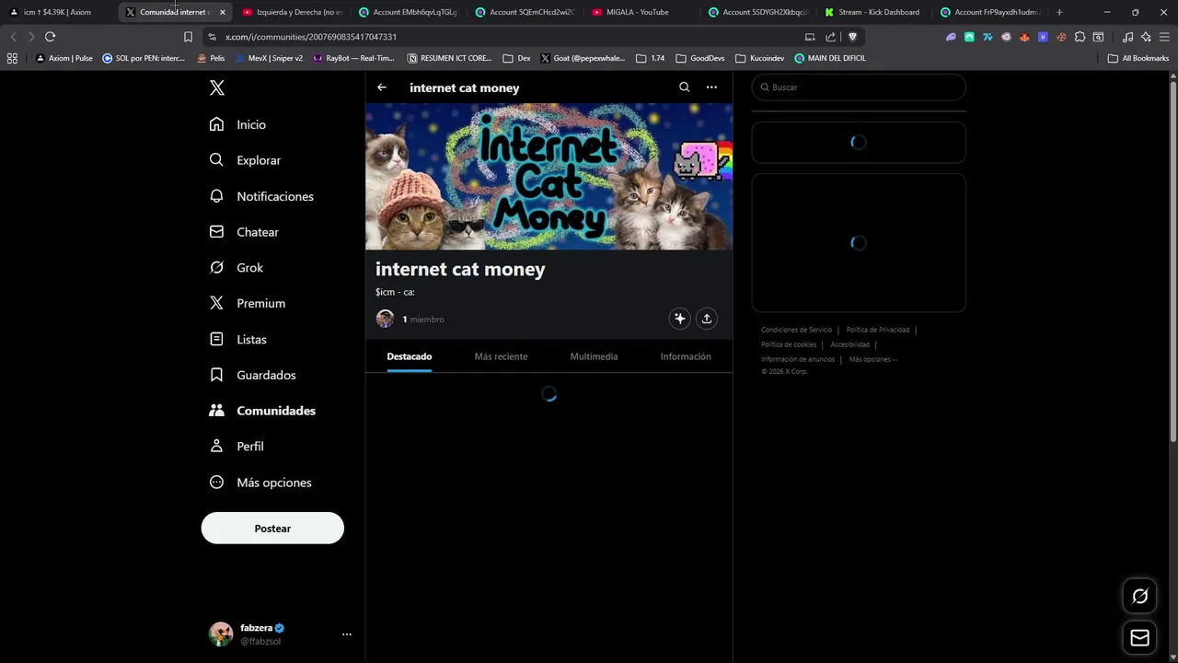The width and height of the screenshot is (1178, 663).
Task: Open the floating messages envelope button
Action: pos(1139,638)
